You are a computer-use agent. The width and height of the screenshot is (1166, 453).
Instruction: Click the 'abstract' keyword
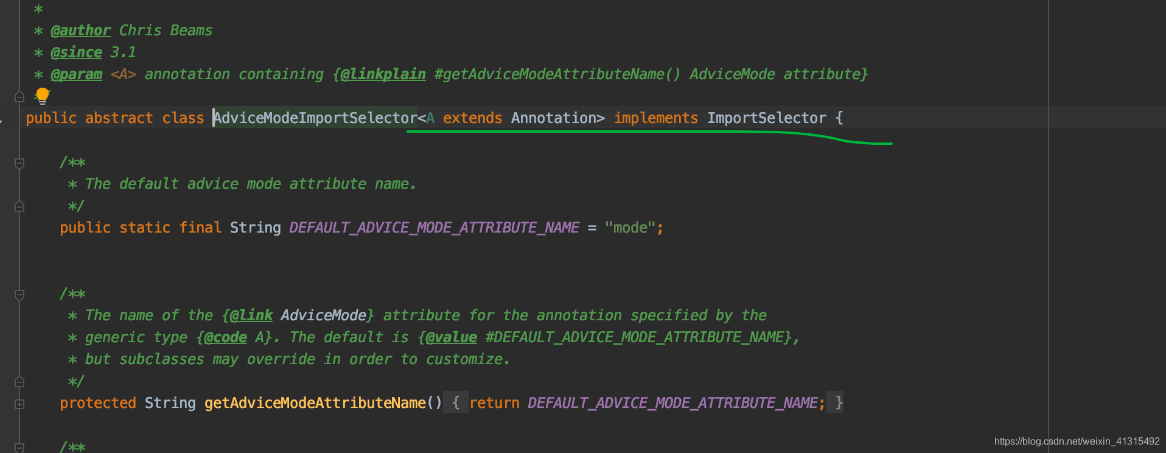[x=119, y=118]
